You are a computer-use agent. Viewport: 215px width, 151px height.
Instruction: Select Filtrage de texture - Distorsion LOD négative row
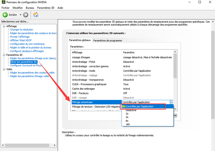point(96,107)
